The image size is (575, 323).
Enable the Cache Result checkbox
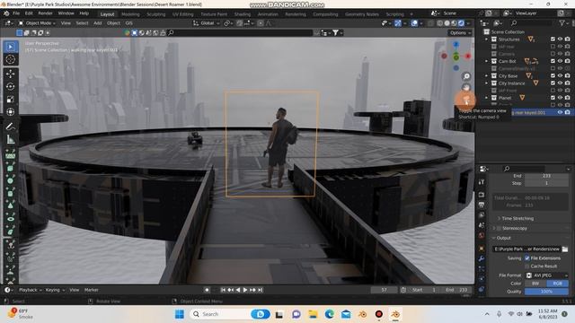(x=527, y=266)
